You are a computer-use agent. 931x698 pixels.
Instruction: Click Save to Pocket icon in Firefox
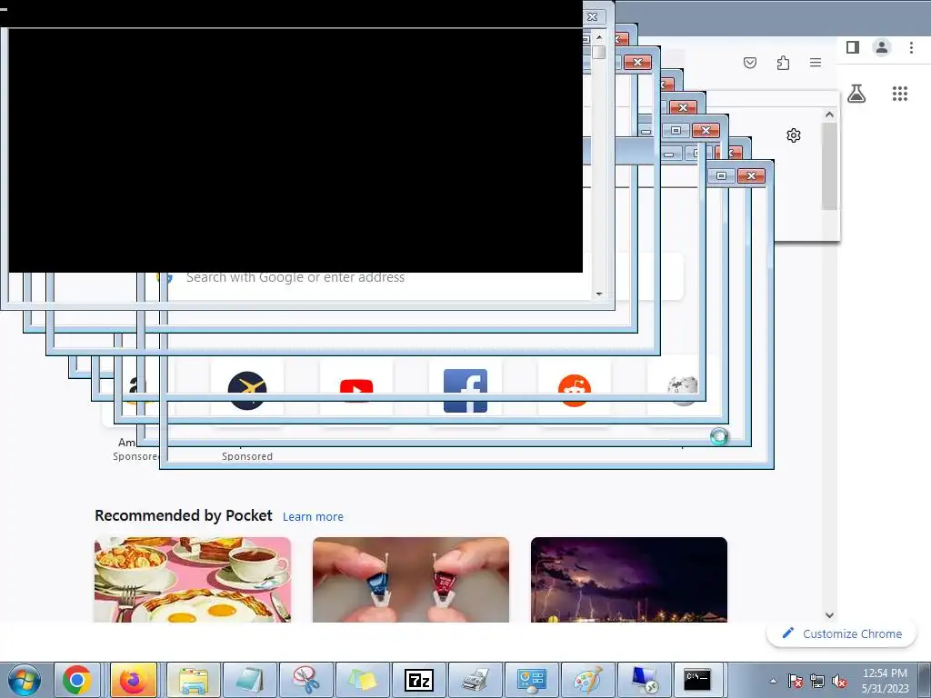[750, 63]
